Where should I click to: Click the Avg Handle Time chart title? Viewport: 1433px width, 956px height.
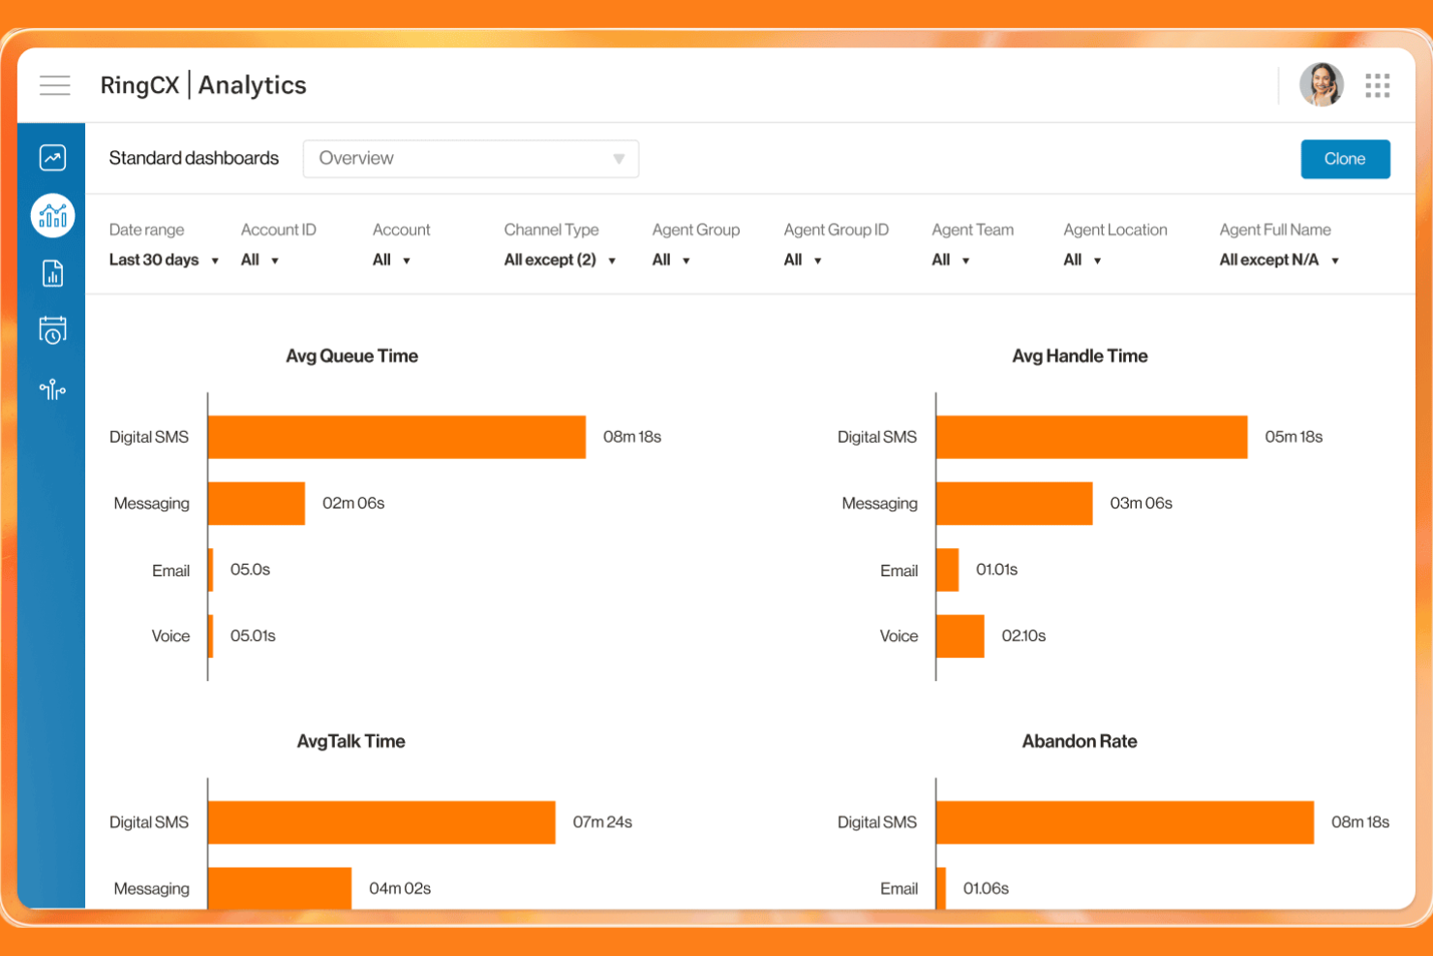pyautogui.click(x=1080, y=355)
